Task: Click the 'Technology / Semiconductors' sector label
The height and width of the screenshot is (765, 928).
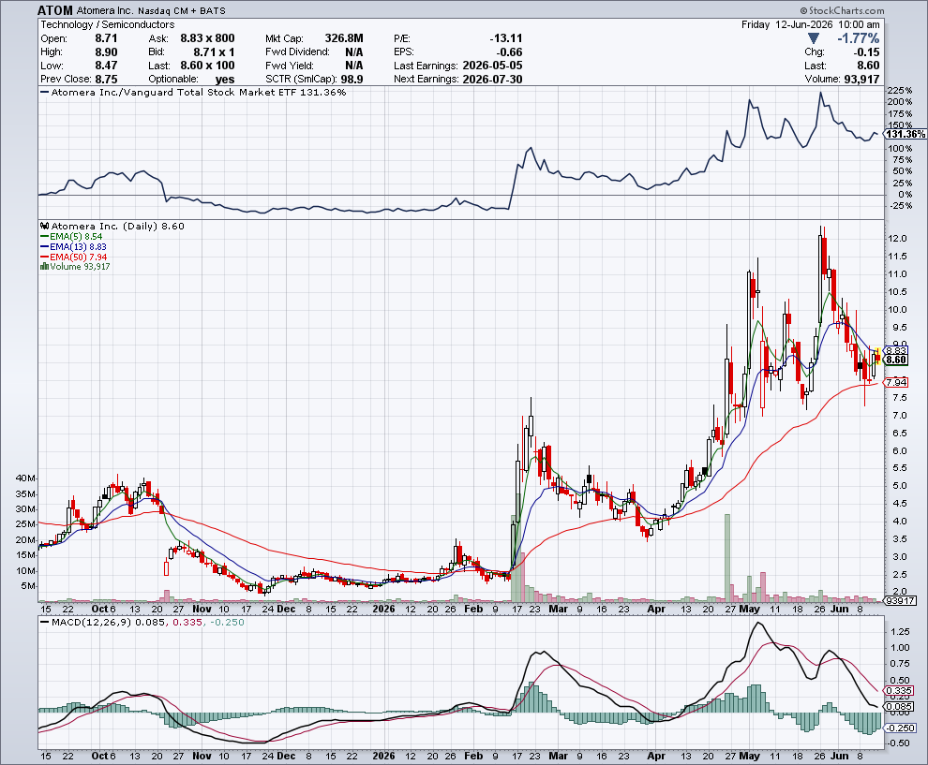Action: [107, 24]
